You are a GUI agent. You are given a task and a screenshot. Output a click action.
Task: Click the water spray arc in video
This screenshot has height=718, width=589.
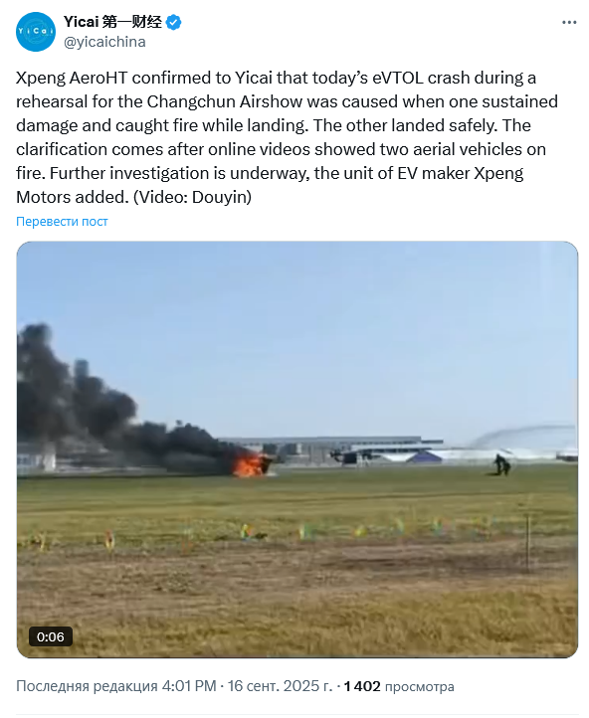[x=522, y=435]
